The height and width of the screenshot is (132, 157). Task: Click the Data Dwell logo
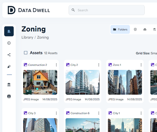tap(29, 10)
